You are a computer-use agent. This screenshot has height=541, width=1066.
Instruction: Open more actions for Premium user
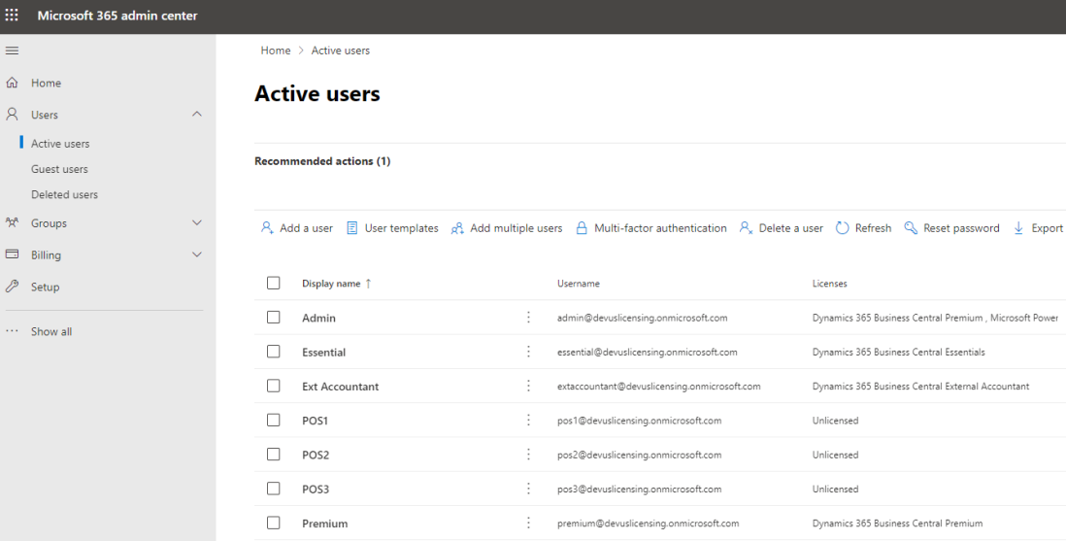(528, 524)
